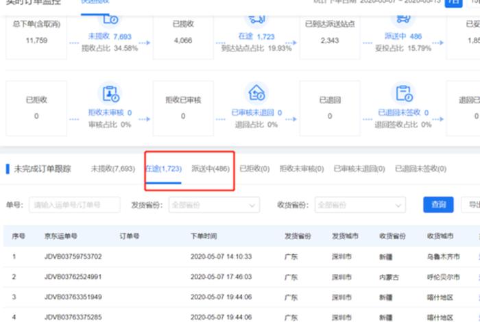Click the 拒收已审核 0 card
Screen dimensions: 480x322
coord(183,108)
